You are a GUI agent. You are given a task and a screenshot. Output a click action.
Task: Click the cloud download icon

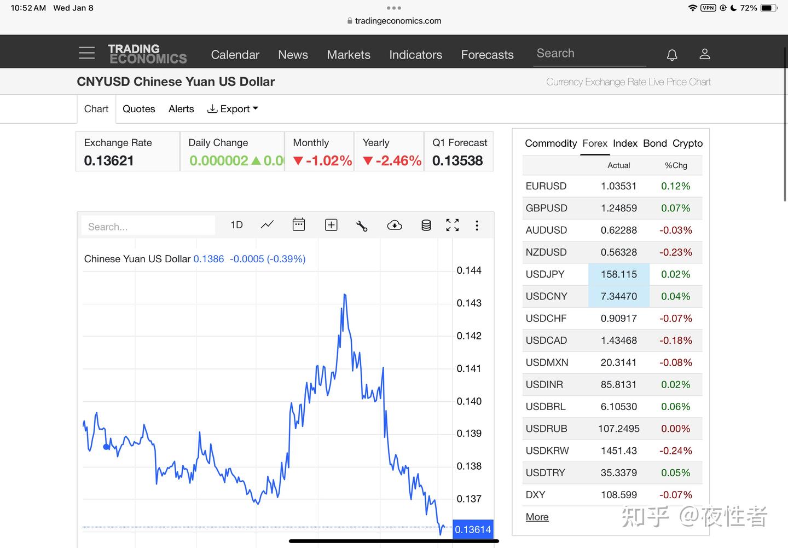pyautogui.click(x=395, y=225)
